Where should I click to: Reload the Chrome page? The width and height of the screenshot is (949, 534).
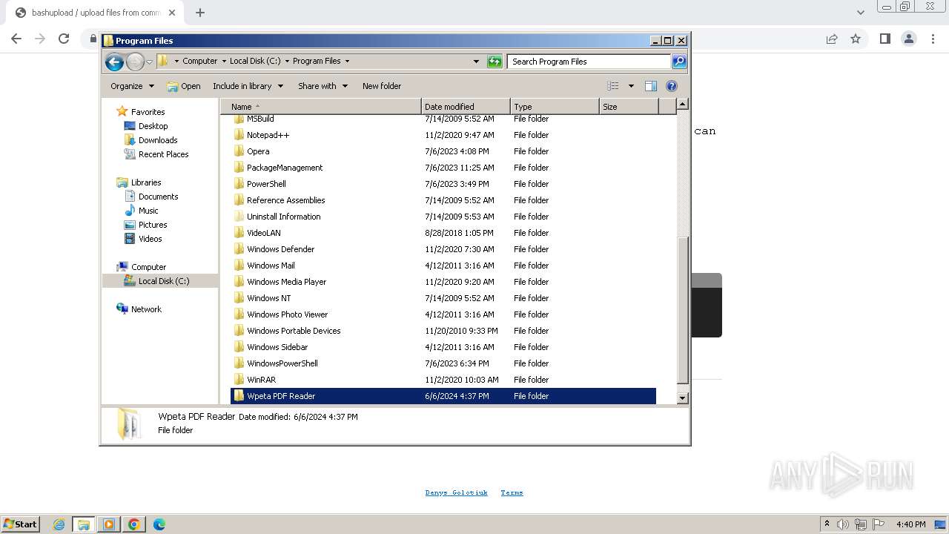pyautogui.click(x=64, y=39)
